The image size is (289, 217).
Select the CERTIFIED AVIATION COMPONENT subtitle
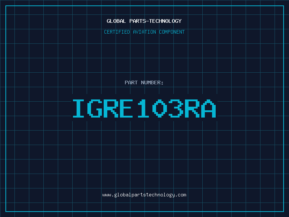tap(144, 32)
